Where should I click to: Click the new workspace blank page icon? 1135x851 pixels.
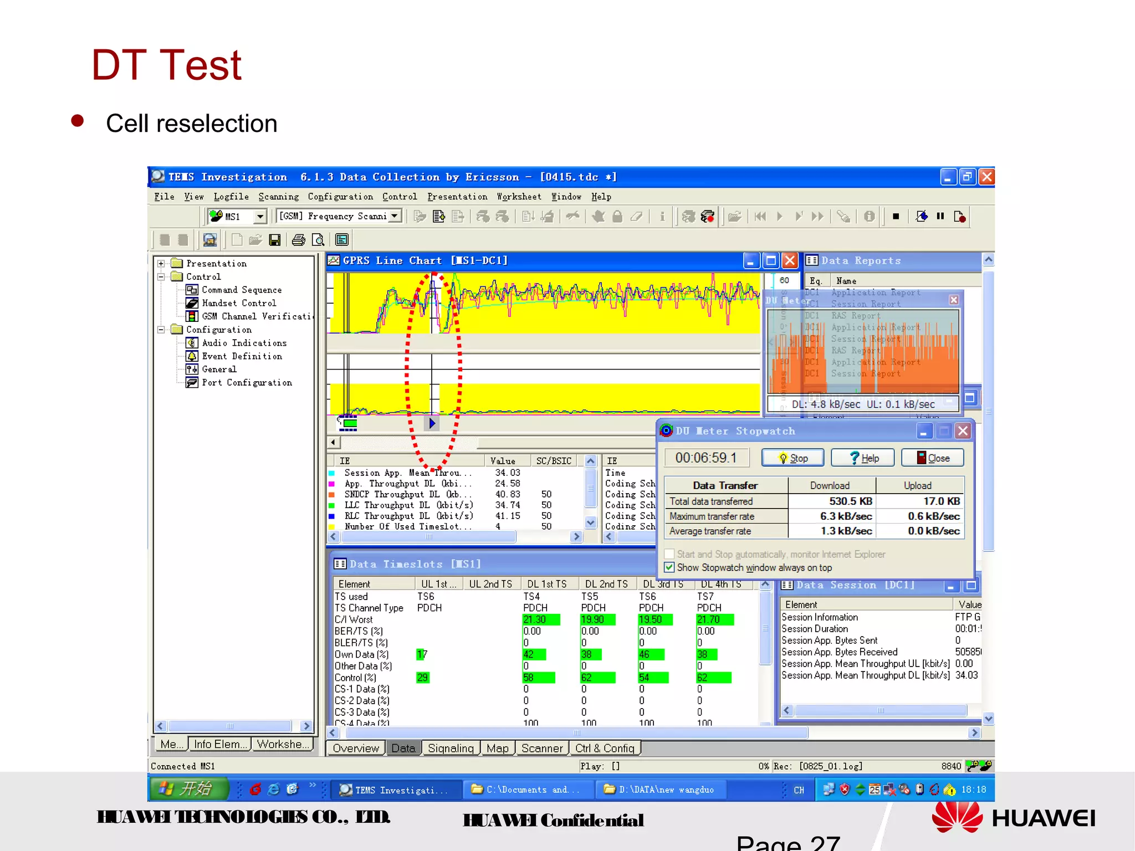pos(237,240)
